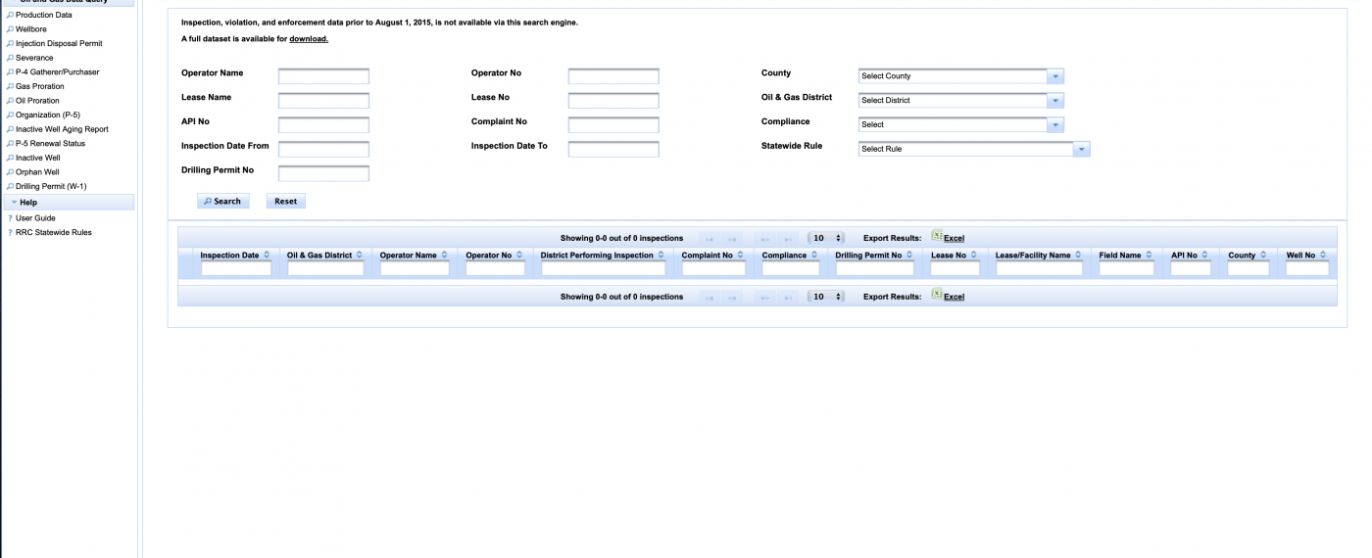Screen dimensions: 1372x558
Task: Select Drilling Permit (W-1) from the sidebar
Action: (51, 186)
